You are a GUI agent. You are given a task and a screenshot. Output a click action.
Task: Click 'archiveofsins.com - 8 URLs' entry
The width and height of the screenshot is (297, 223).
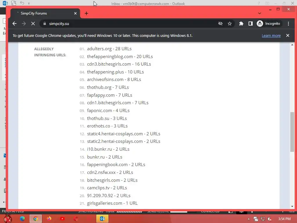pos(114,80)
